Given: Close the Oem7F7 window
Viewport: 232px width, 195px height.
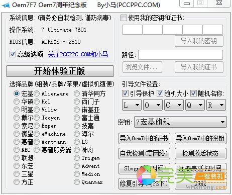Looking at the screenshot, I should pyautogui.click(x=219, y=3).
